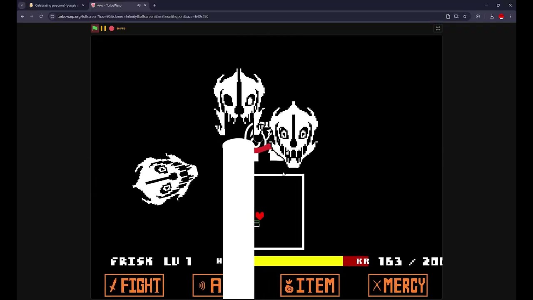Open the tab search dropdown

22,5
